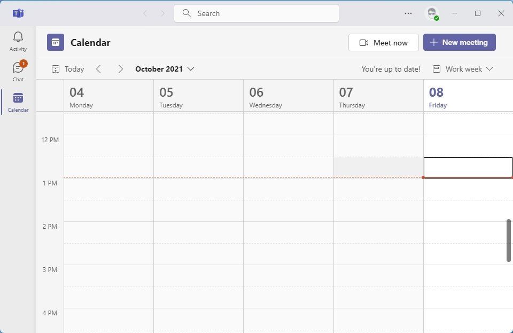Click the Teams logo icon

(18, 13)
